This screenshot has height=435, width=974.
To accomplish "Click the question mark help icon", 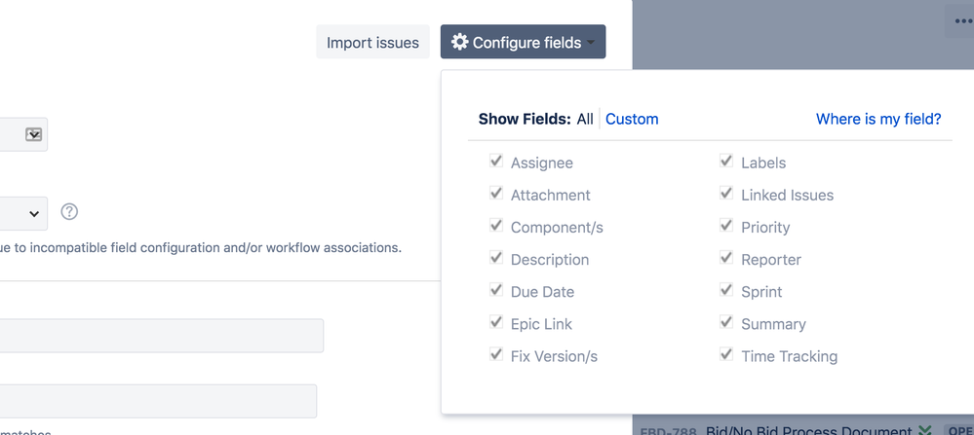I will coord(69,211).
